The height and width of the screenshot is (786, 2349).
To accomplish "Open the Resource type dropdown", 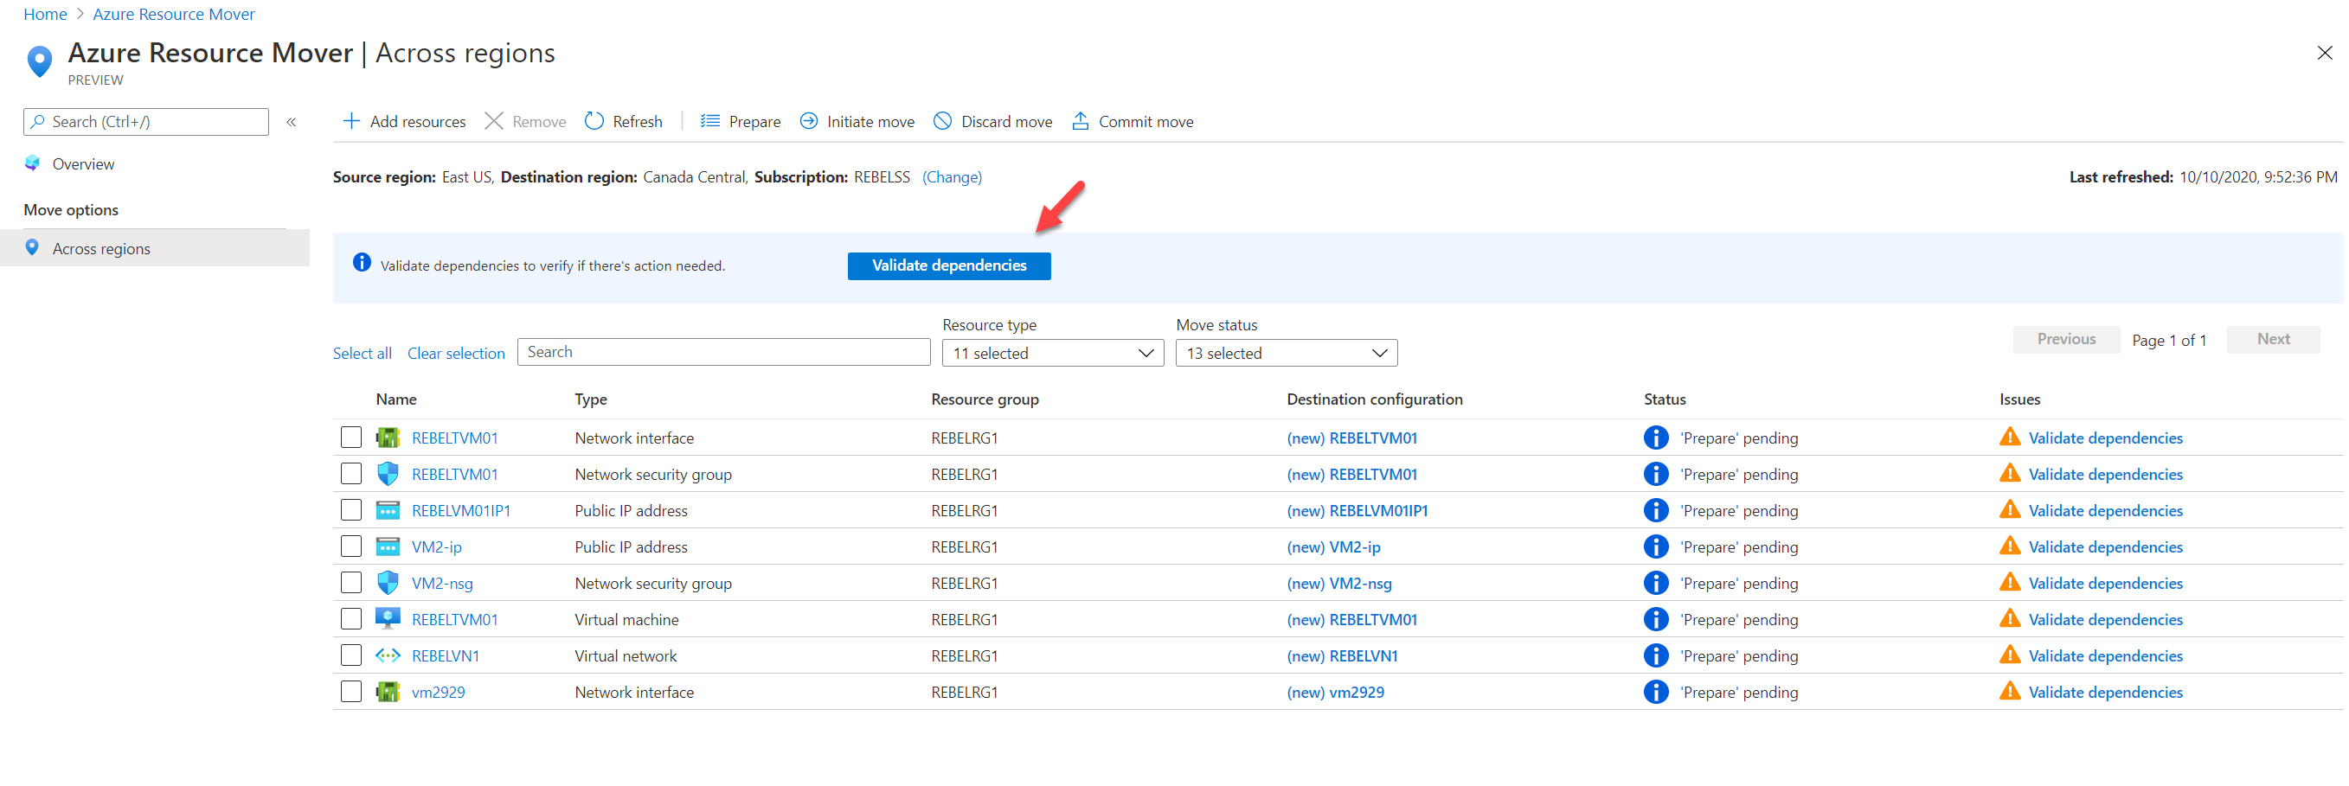I will pos(1052,353).
